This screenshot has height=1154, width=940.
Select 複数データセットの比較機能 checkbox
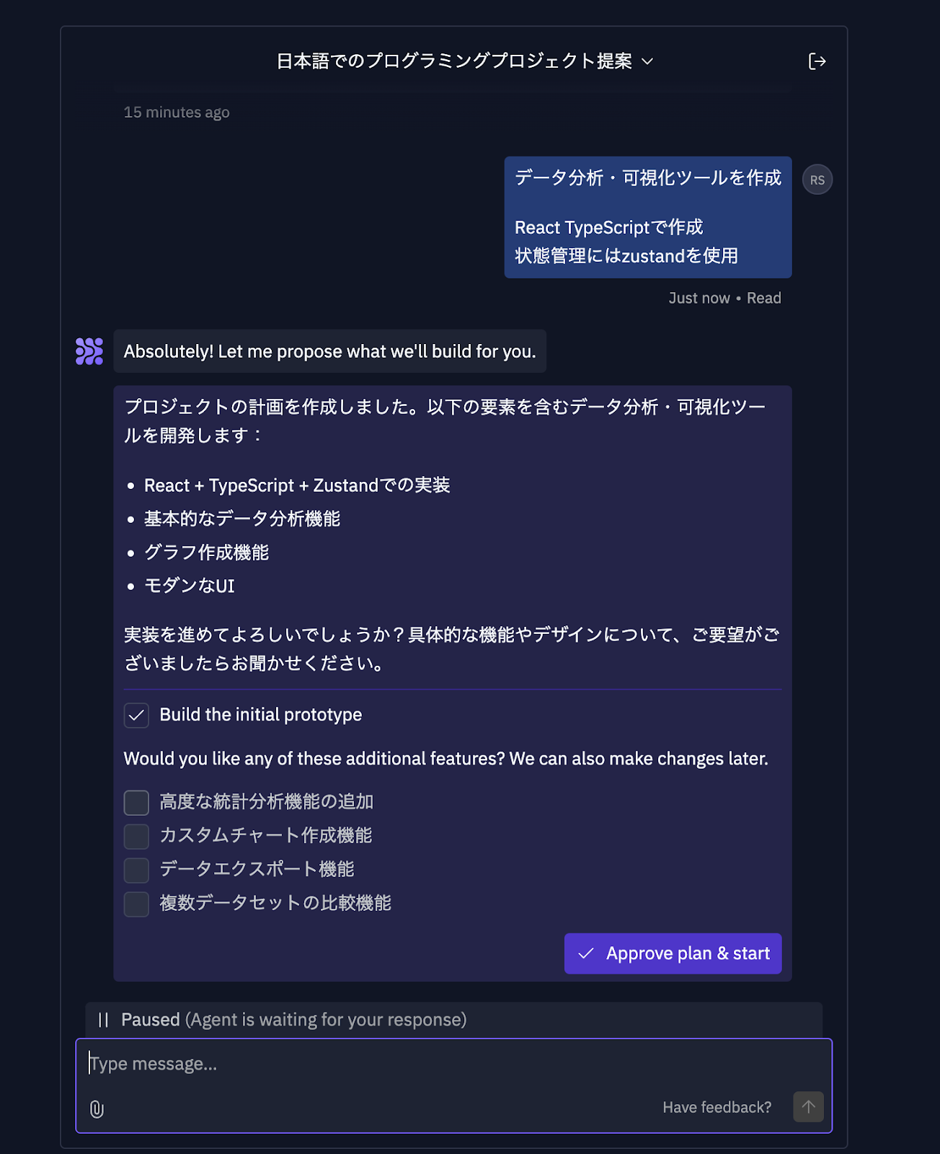click(x=136, y=904)
